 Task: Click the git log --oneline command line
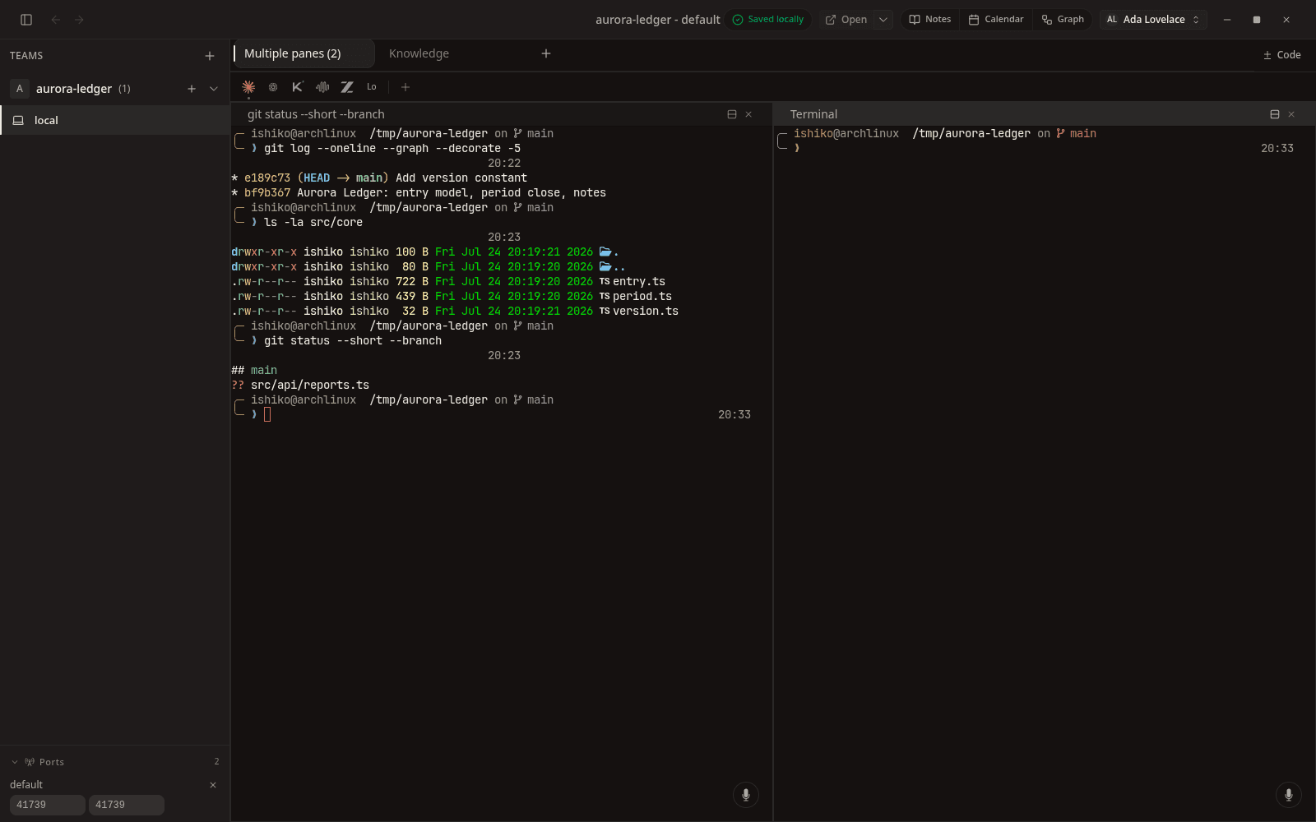tap(392, 149)
